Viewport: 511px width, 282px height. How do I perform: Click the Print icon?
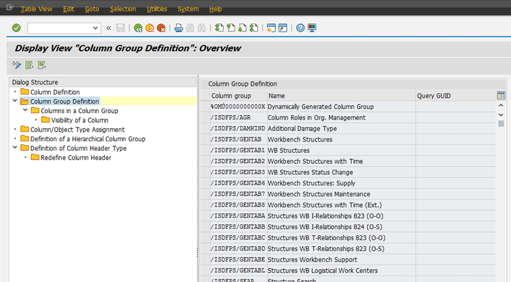(x=178, y=28)
